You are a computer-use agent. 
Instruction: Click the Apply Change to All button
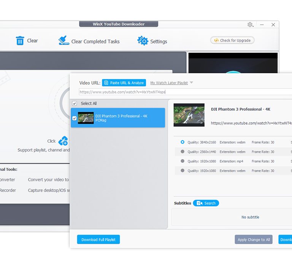pos(254,239)
